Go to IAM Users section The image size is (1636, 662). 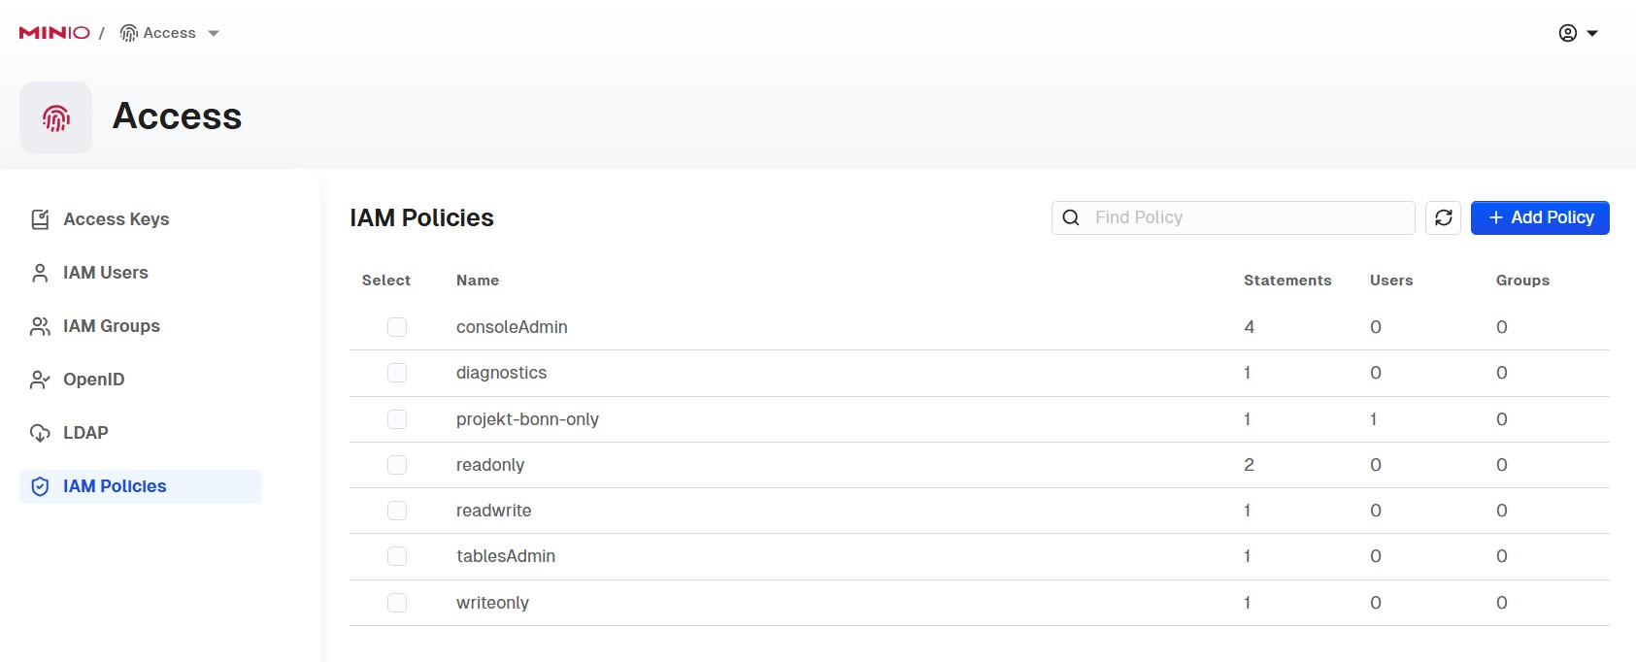pyautogui.click(x=105, y=273)
